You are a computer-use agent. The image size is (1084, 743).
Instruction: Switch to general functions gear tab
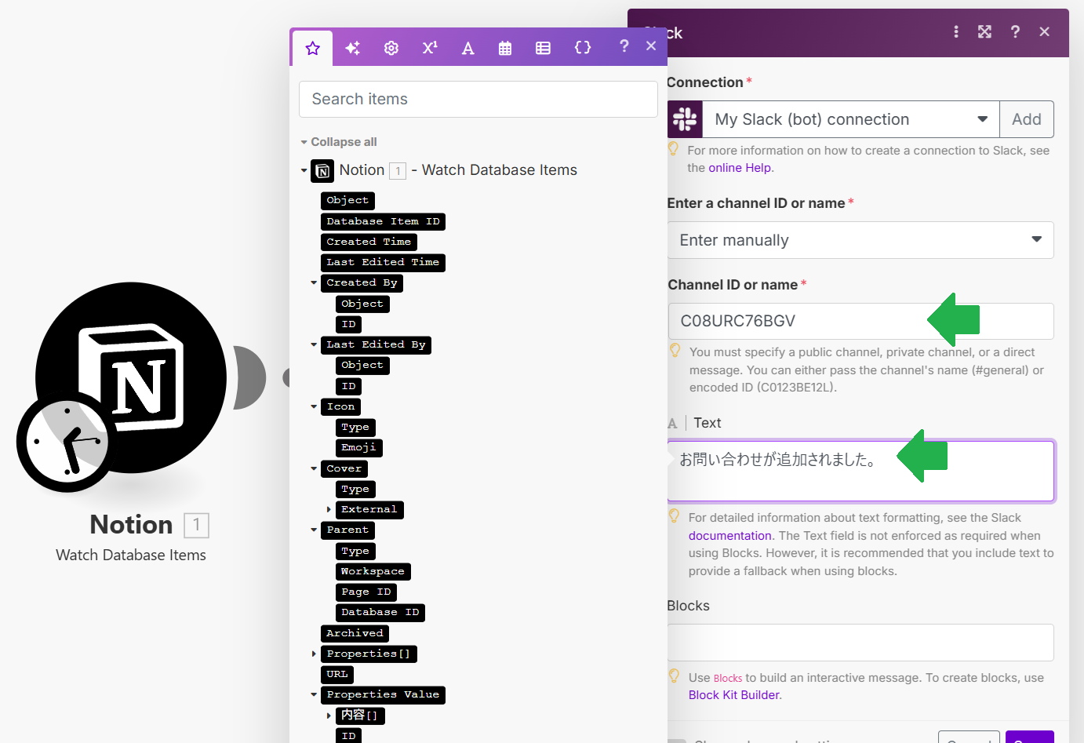click(391, 48)
